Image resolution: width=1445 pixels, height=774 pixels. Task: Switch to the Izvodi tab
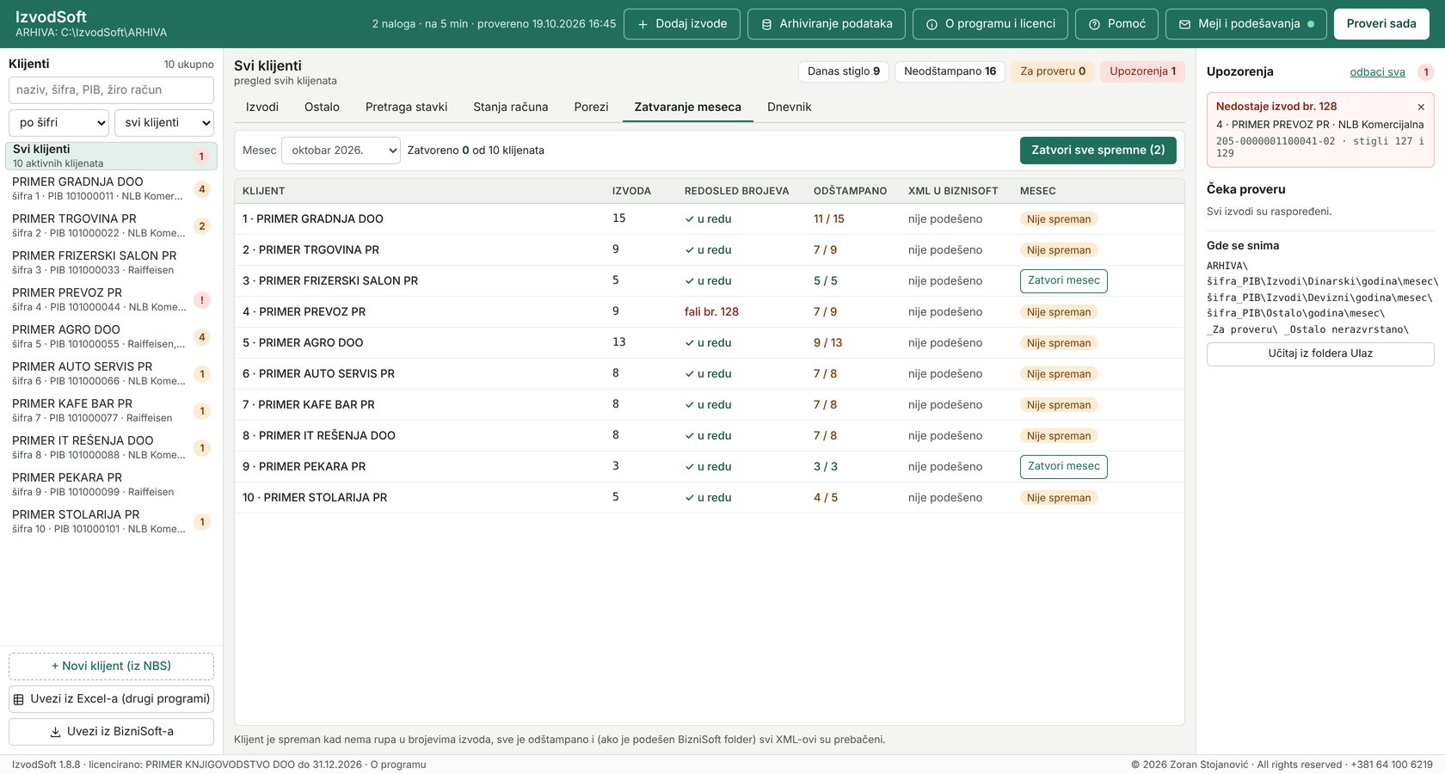(x=262, y=107)
